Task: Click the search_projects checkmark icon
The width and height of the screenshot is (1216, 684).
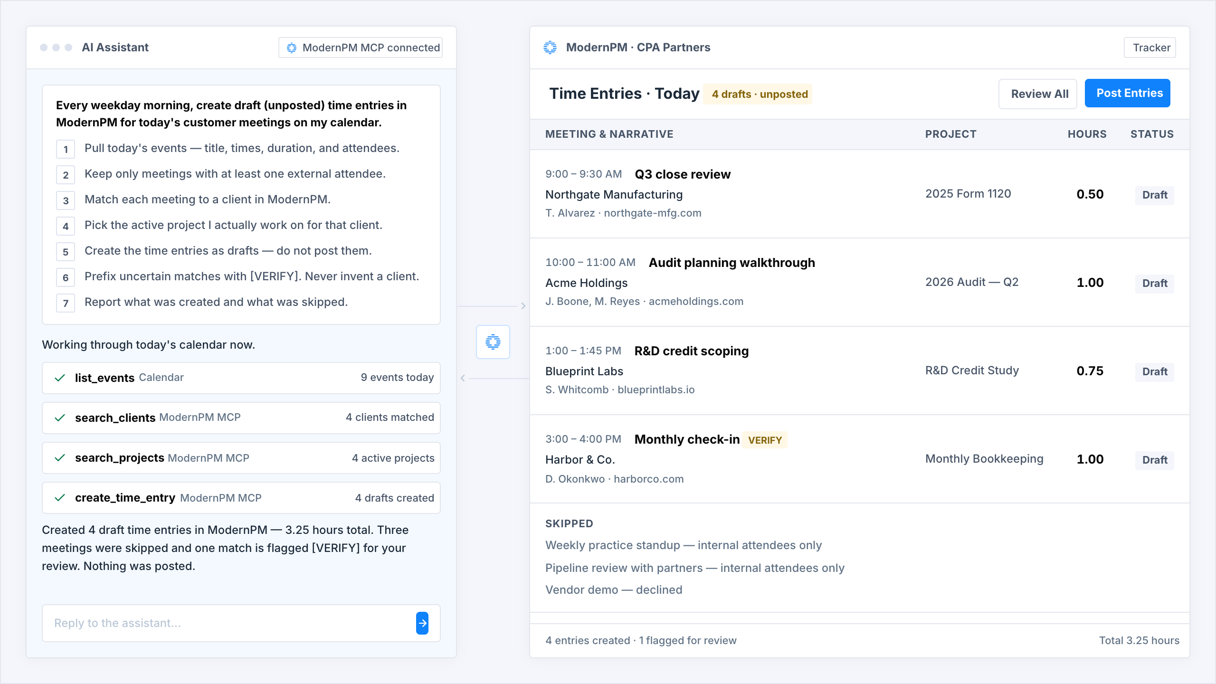Action: pos(60,458)
